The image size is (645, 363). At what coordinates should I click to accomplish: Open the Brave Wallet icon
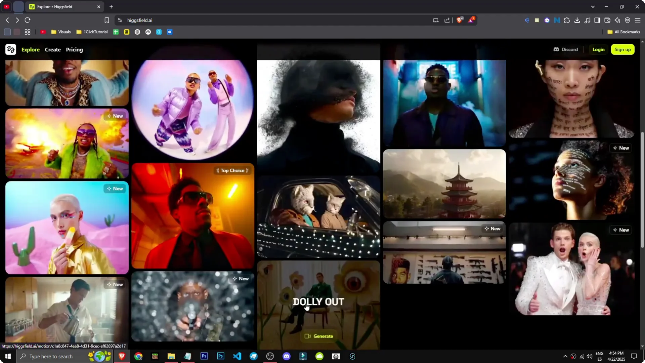click(x=607, y=20)
